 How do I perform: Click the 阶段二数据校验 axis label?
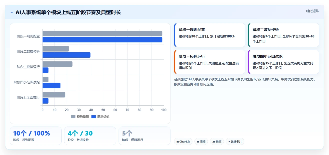click(x=28, y=51)
